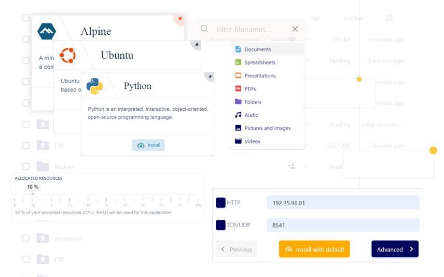The width and height of the screenshot is (444, 277).
Task: Toggle the red favorite star on Alpine card
Action: click(180, 19)
